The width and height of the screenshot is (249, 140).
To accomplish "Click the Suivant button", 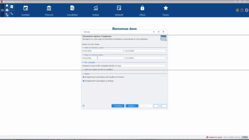I will 132,106.
